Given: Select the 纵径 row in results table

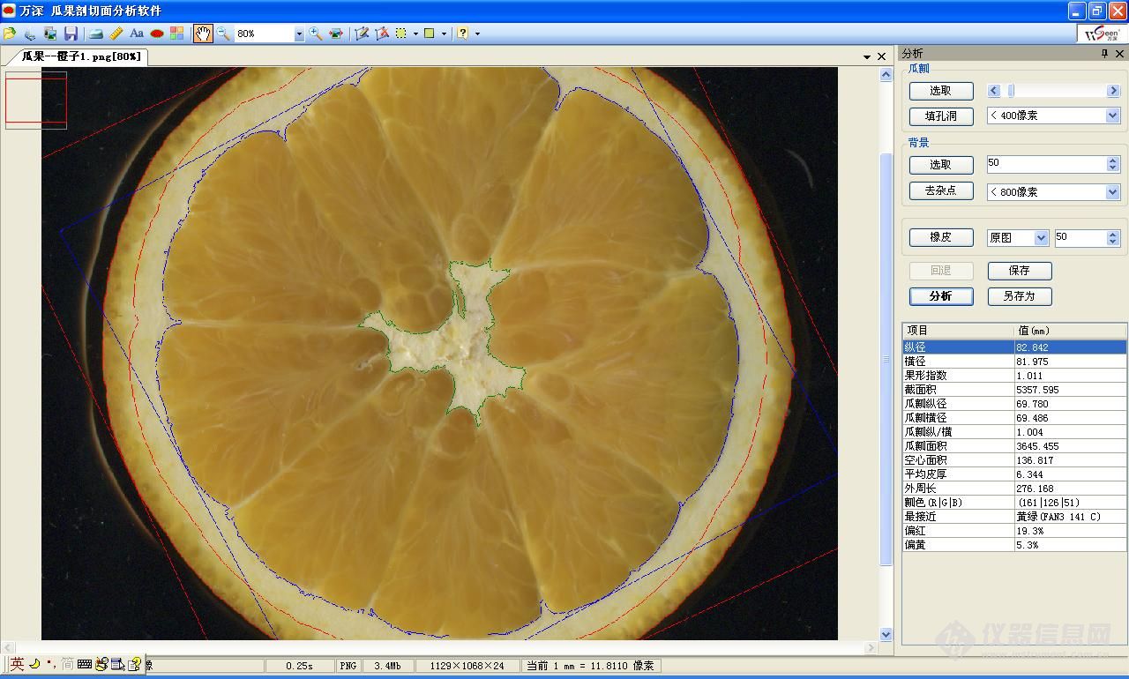Looking at the screenshot, I should pos(958,347).
